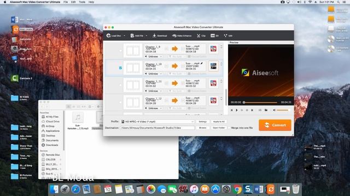This screenshot has width=350, height=196.
Task: Click the preview seek slider handle
Action: 244,102
